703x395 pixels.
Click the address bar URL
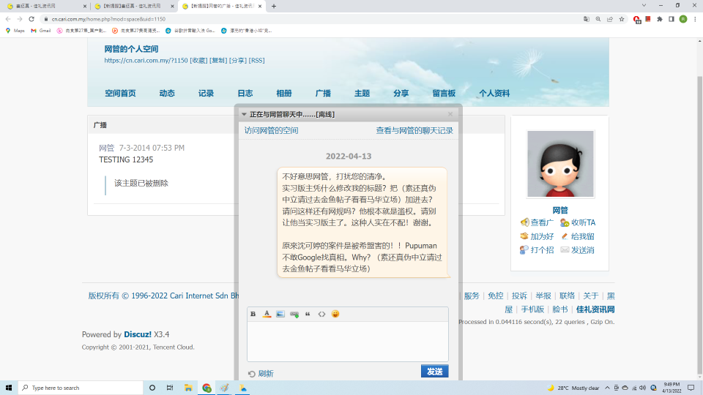click(x=108, y=19)
